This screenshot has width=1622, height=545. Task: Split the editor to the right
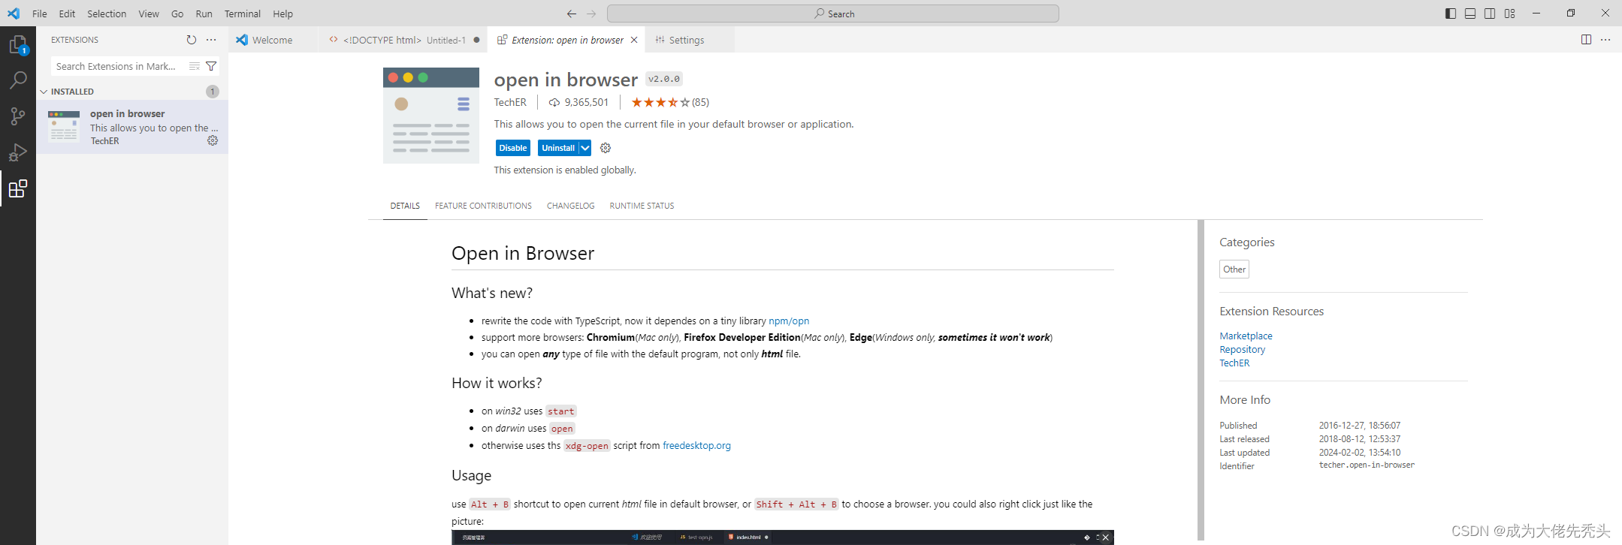coord(1586,40)
